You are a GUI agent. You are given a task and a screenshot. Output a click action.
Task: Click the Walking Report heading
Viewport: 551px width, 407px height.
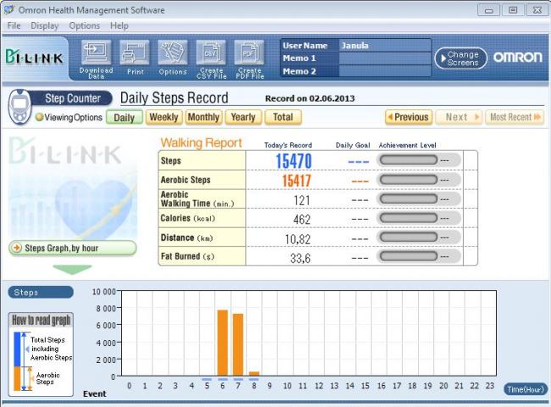pos(201,142)
